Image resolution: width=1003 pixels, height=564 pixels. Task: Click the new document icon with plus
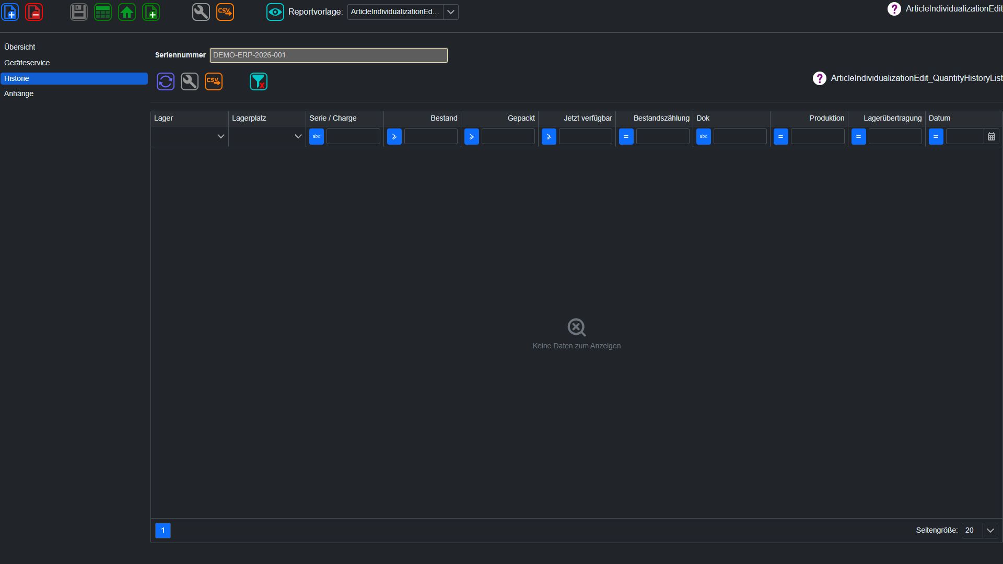10,12
